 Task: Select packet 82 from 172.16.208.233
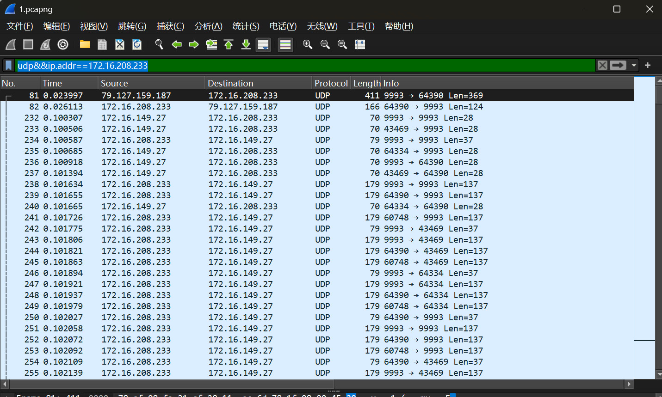pos(317,107)
